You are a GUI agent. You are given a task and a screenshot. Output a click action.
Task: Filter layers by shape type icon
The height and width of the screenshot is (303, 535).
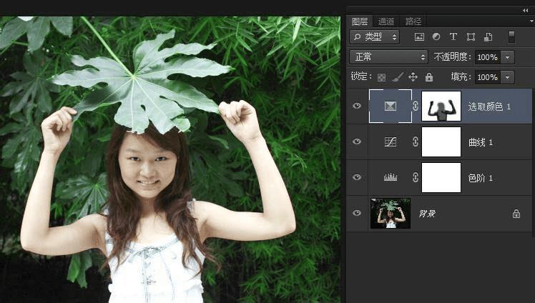pyautogui.click(x=471, y=36)
